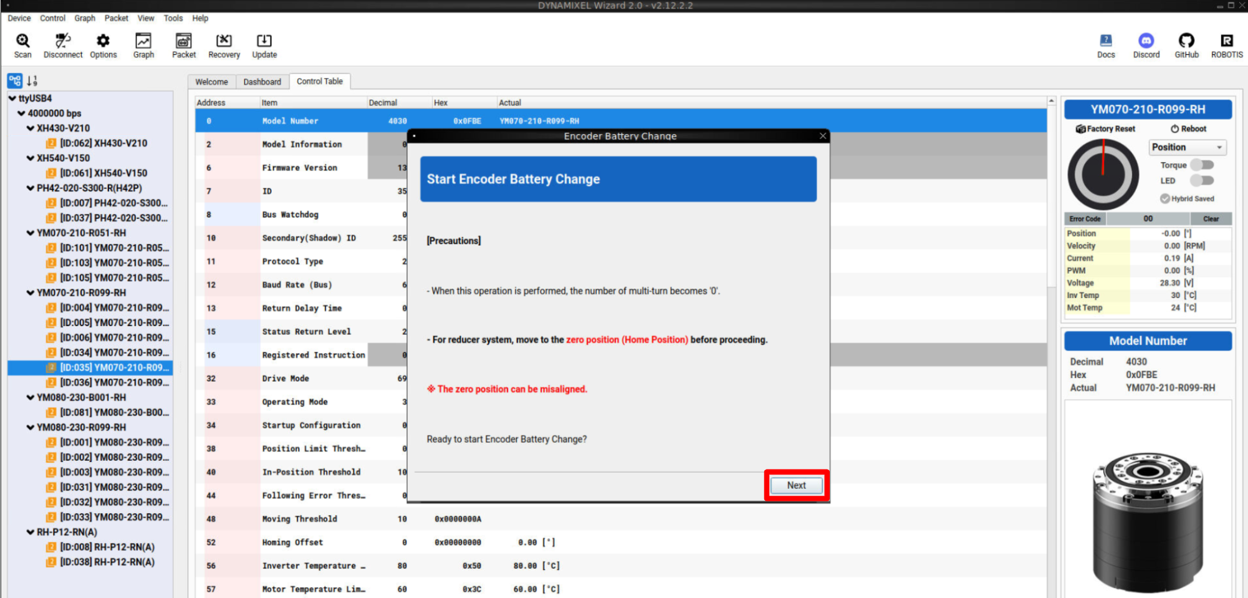Collapse the YM080-230-B001-RH group
1248x598 pixels.
(30, 398)
